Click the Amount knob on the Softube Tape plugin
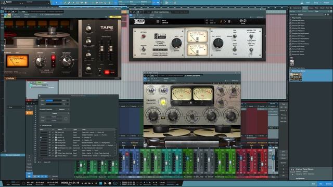Viewport: 333px width, 187px height. coord(40,62)
